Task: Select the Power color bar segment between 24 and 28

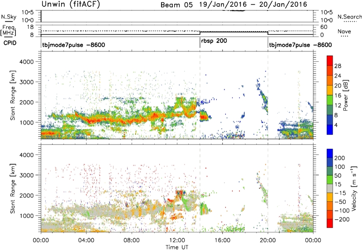Action: pyautogui.click(x=330, y=71)
